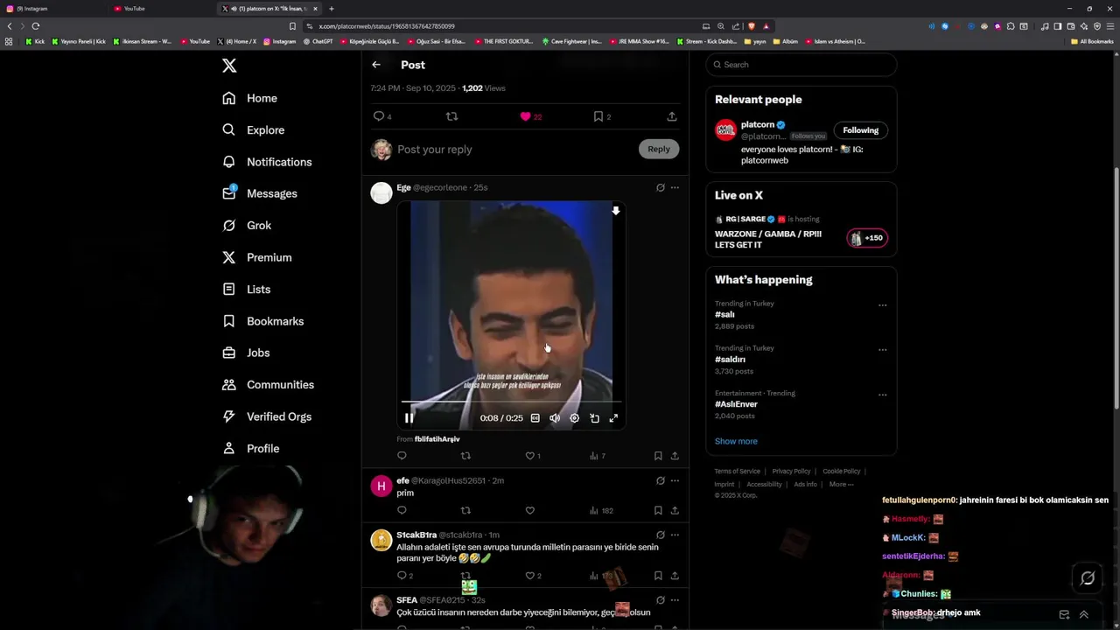This screenshot has width=1120, height=630.
Task: Share Ege's video reply
Action: coord(675,456)
